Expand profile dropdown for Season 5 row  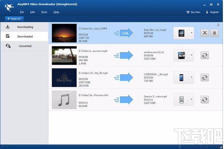(191, 100)
